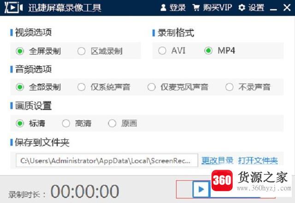Click the 登录 login button
295x203 pixels.
(x=173, y=8)
